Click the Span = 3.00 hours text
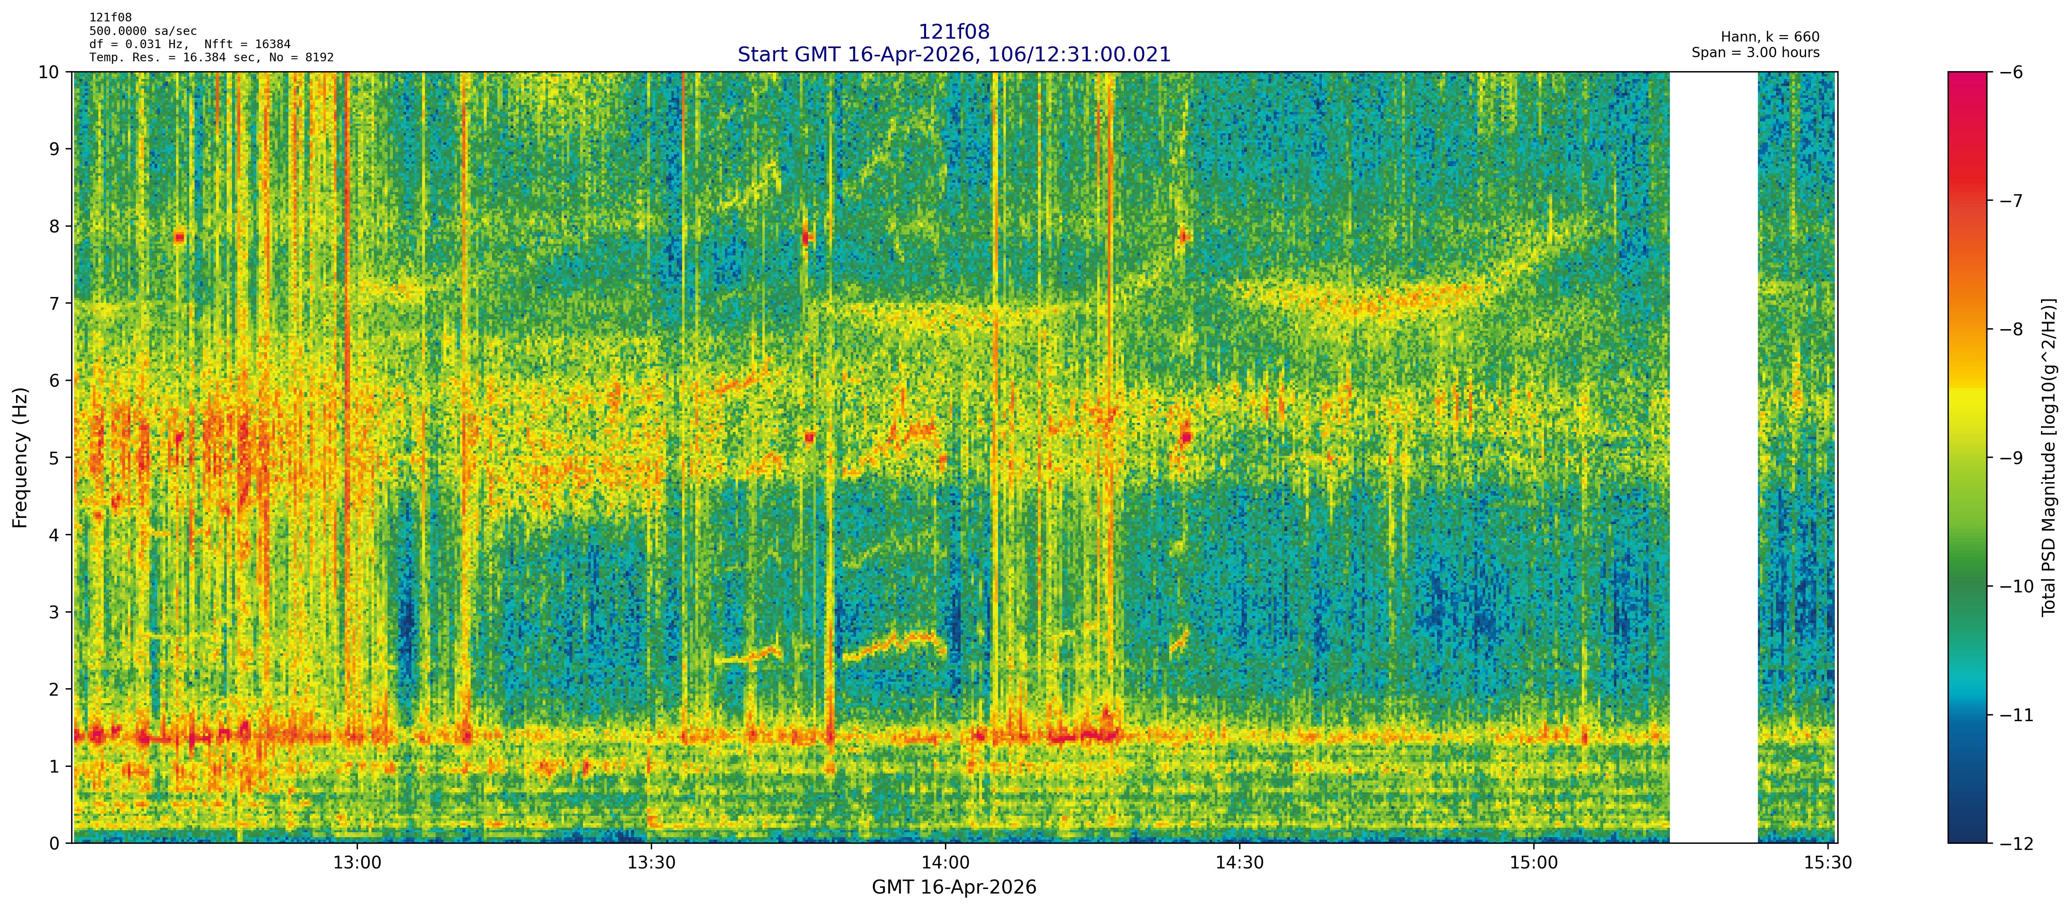Screen dimensions: 2071x910 1755,53
